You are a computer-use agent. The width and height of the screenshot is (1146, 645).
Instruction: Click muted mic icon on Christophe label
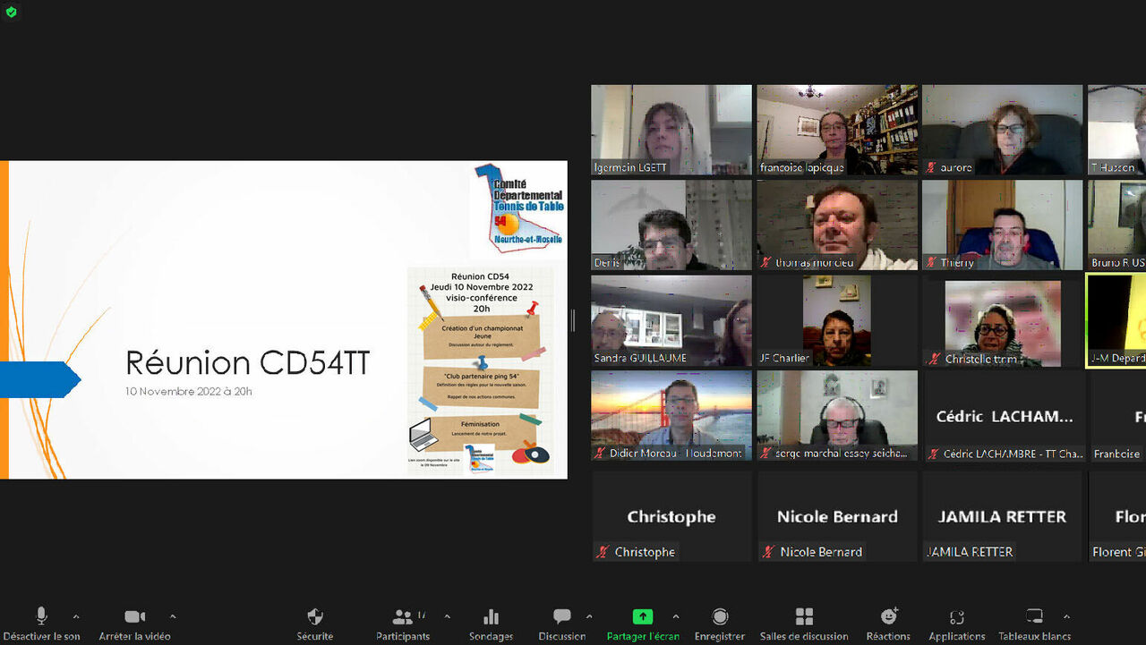tap(603, 552)
